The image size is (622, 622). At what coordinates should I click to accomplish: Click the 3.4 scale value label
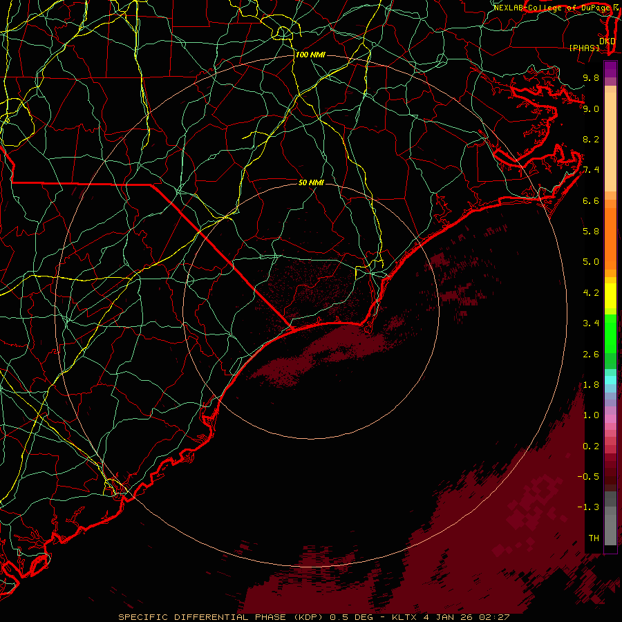[x=591, y=323]
